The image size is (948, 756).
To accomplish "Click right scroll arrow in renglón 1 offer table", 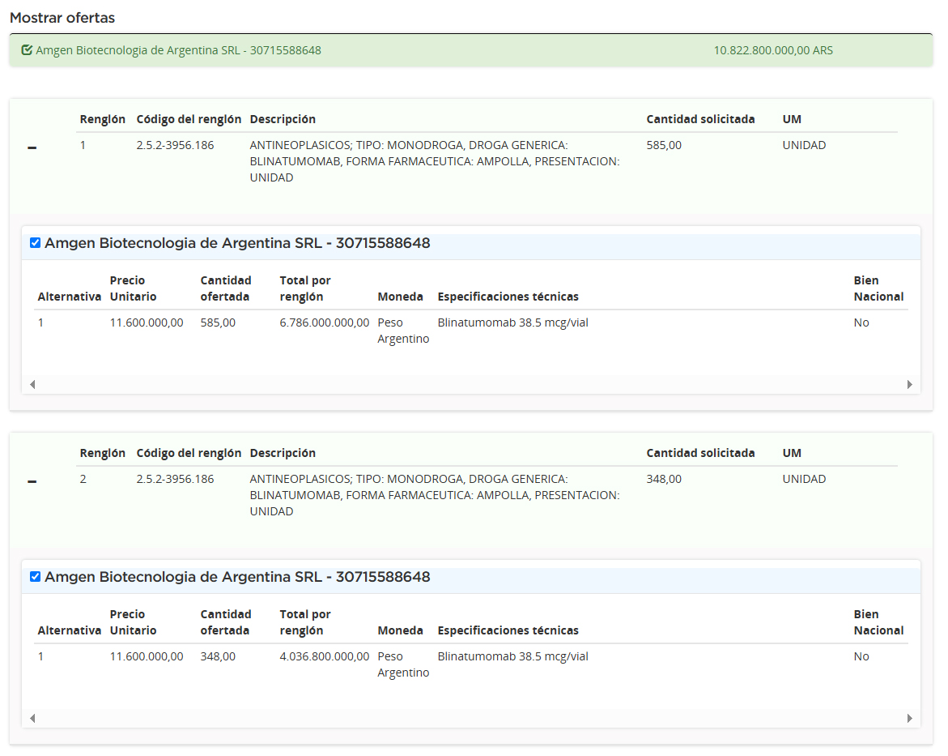I will 909,384.
